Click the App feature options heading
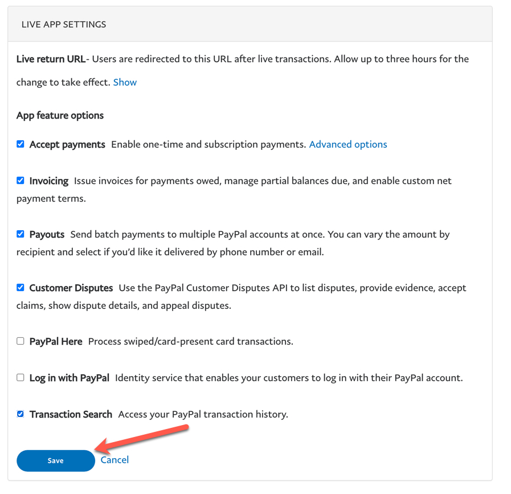Viewport: 511px width, 494px height. click(60, 115)
